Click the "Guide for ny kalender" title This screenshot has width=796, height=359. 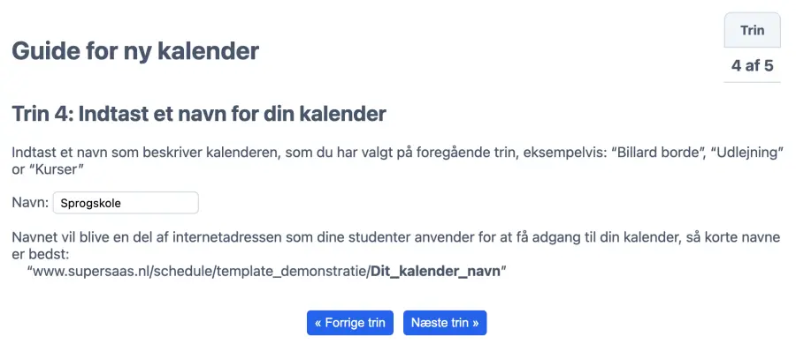click(x=135, y=51)
